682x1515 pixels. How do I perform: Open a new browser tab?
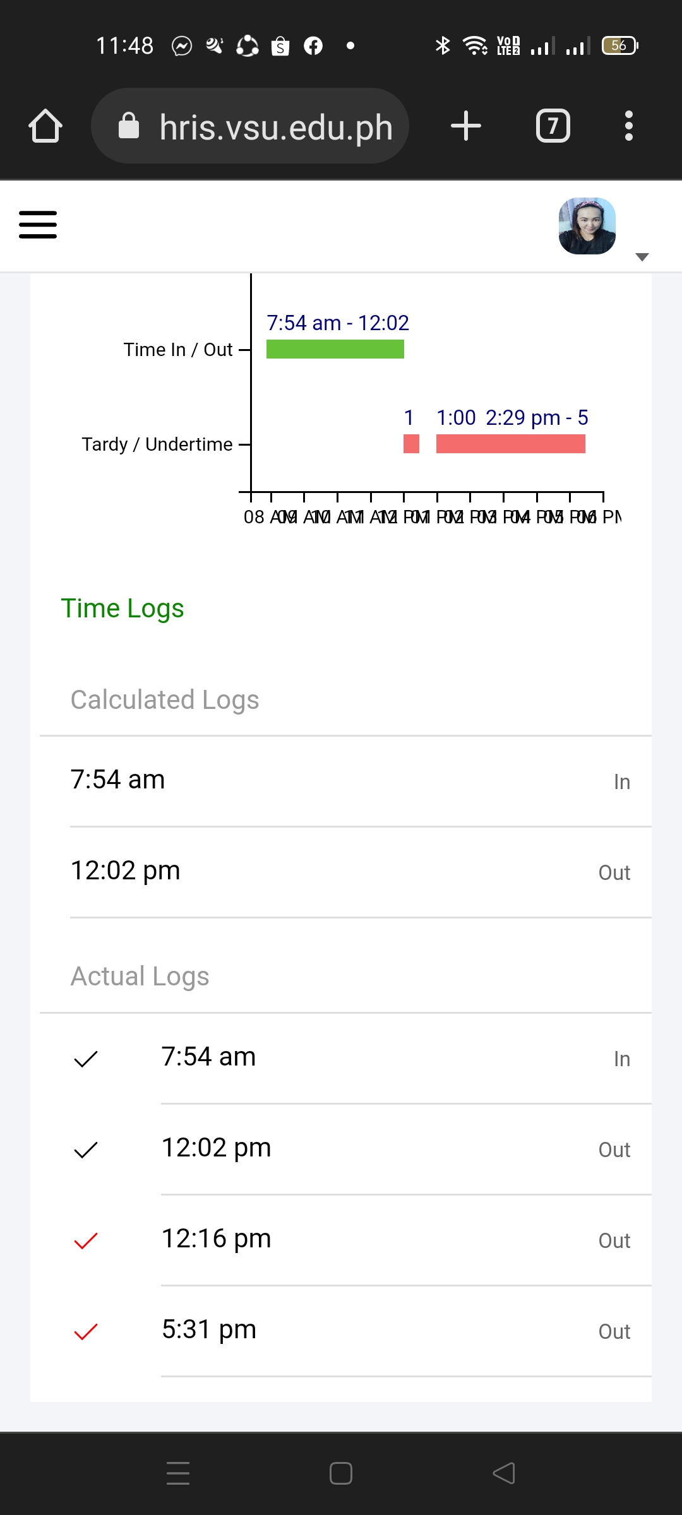(466, 126)
